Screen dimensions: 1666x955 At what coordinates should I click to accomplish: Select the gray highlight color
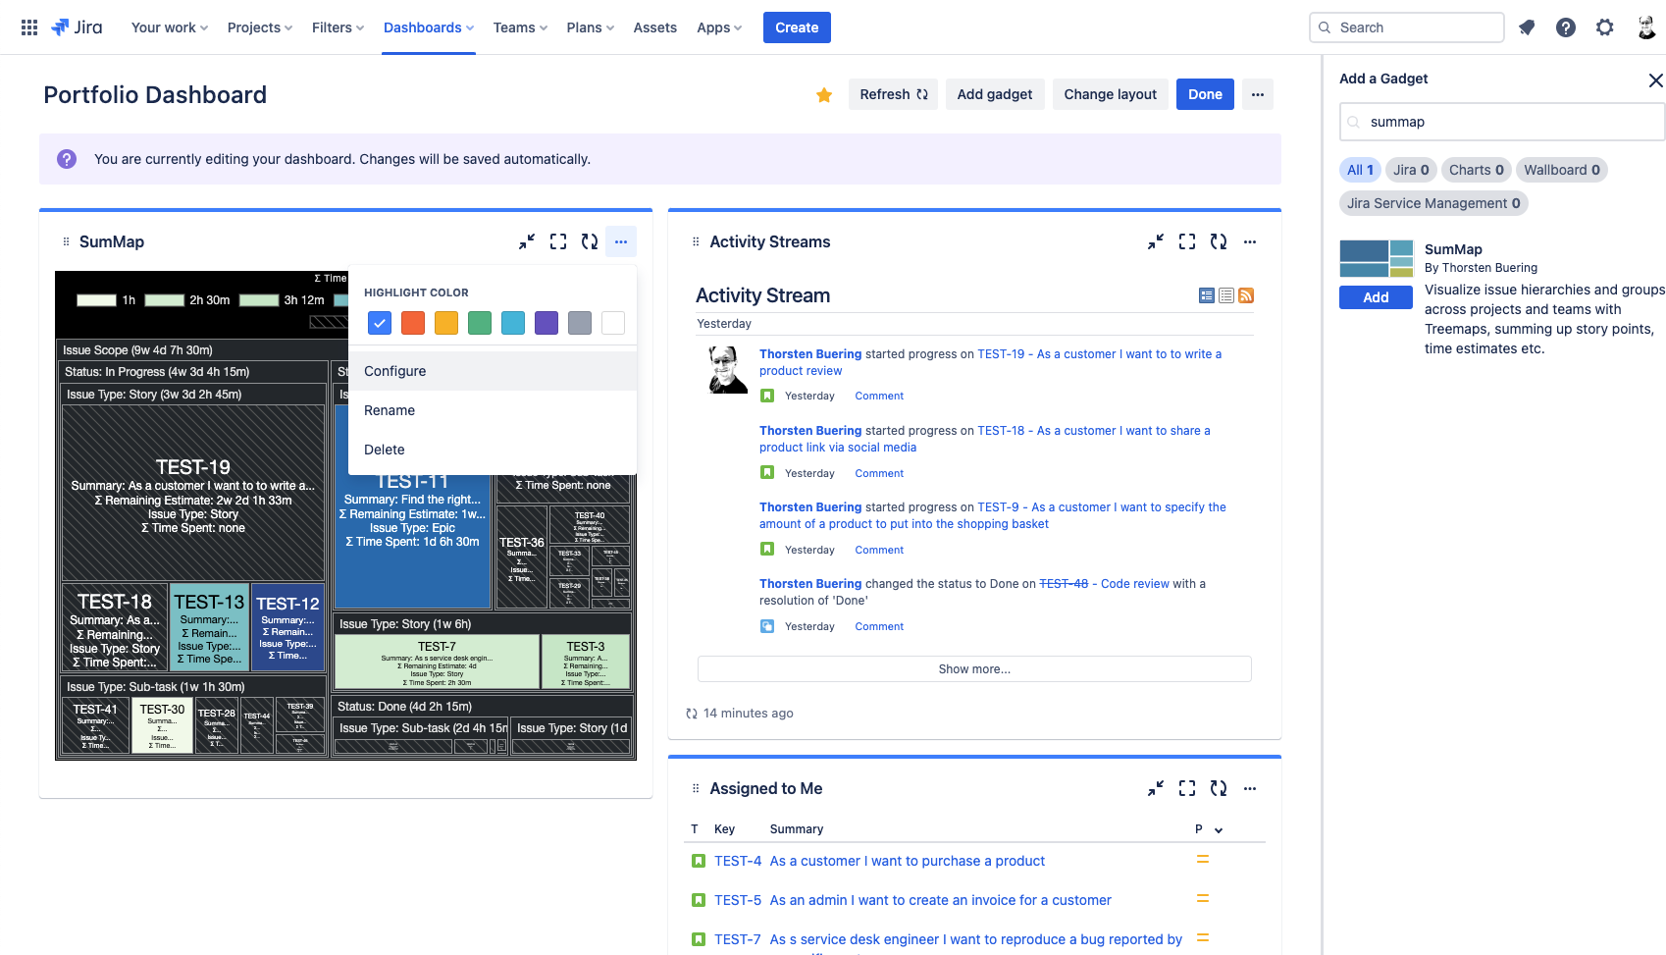click(580, 323)
